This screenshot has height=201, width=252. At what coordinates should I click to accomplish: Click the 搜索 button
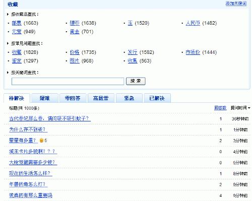tap(136, 81)
